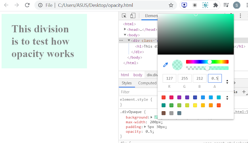Activate the eyedropper color picker tool
The height and width of the screenshot is (143, 248).
pyautogui.click(x=165, y=65)
